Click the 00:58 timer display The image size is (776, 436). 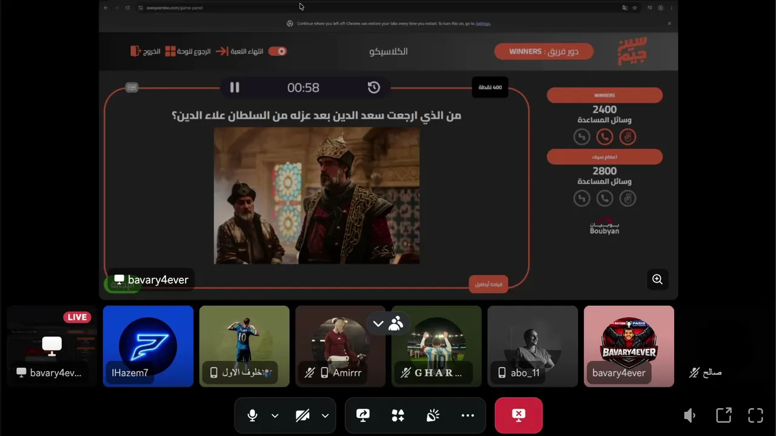(x=303, y=88)
